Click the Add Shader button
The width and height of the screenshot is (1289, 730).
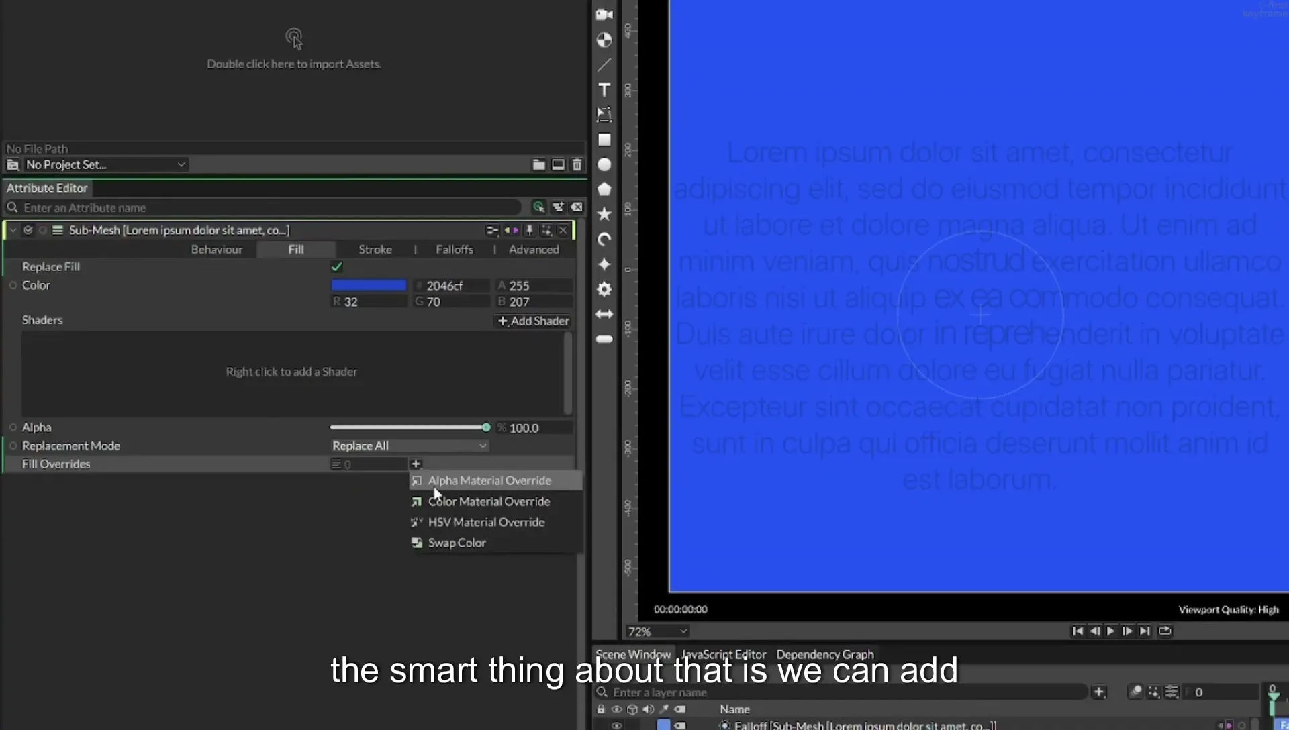click(534, 321)
